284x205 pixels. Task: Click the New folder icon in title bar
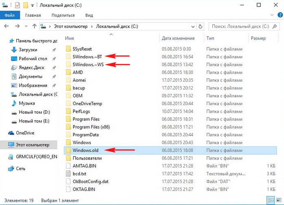point(26,5)
